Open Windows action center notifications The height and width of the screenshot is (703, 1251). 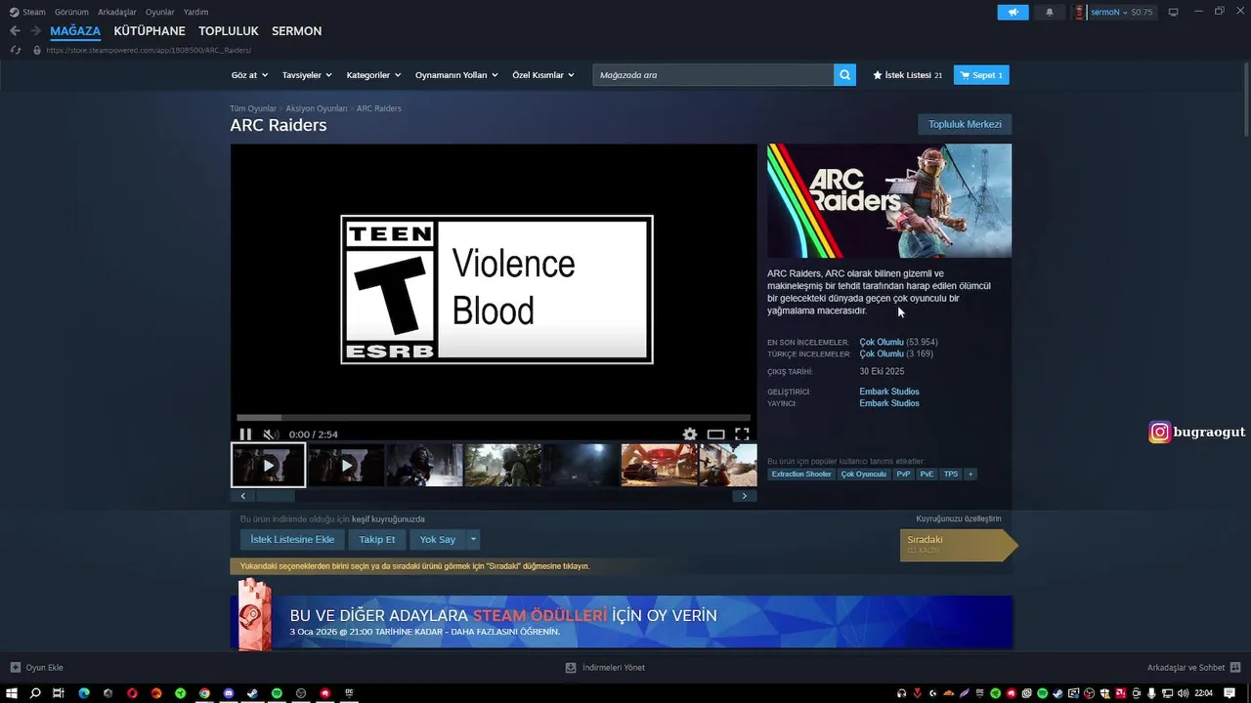[1229, 693]
